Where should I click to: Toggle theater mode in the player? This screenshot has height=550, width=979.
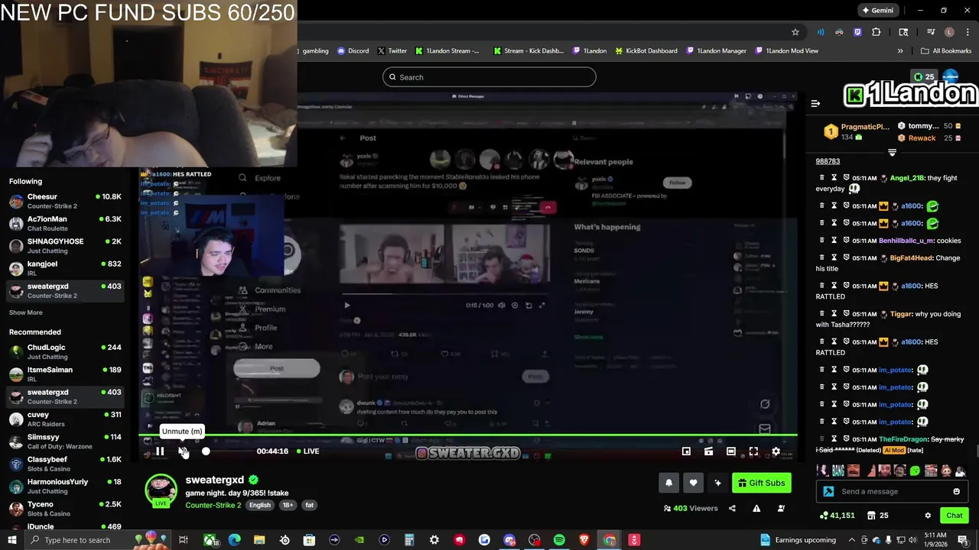pos(730,451)
